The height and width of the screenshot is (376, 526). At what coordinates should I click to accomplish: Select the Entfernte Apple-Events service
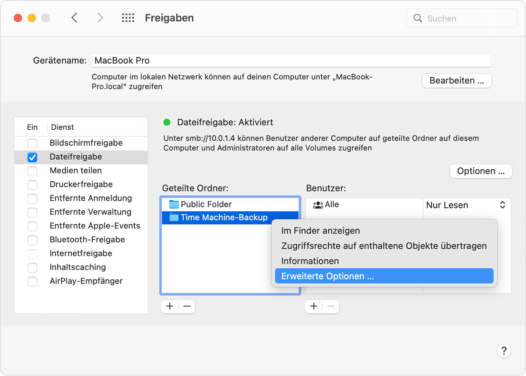click(x=81, y=226)
